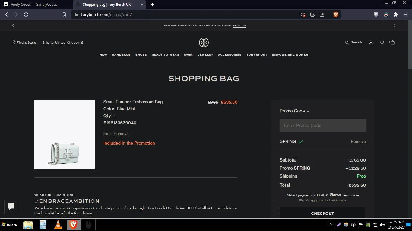The width and height of the screenshot is (412, 231).
Task: Open SWIM menu category
Action: click(188, 55)
